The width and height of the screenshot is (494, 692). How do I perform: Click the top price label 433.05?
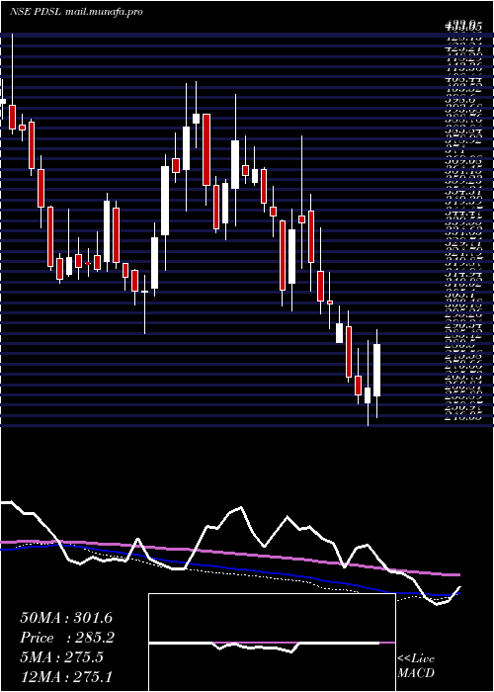[462, 27]
